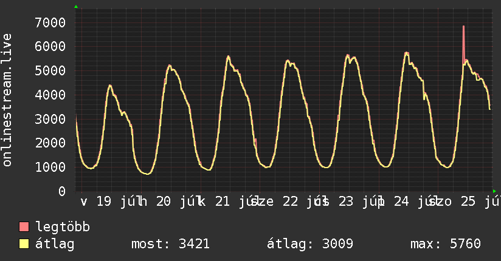The height and width of the screenshot is (261, 501).
Task: Click the onlinestream.live vertical axis title
Action: (x=7, y=100)
